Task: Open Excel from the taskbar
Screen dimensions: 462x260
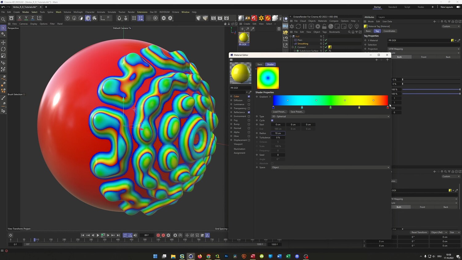Action: [288, 256]
